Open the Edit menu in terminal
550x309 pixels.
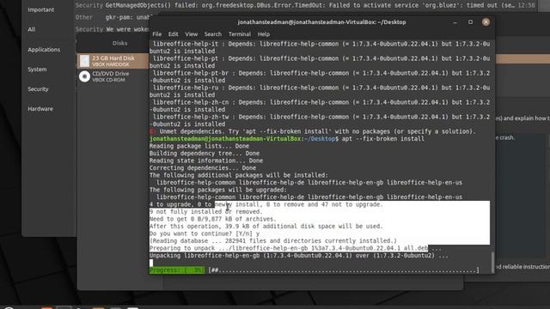tap(173, 34)
